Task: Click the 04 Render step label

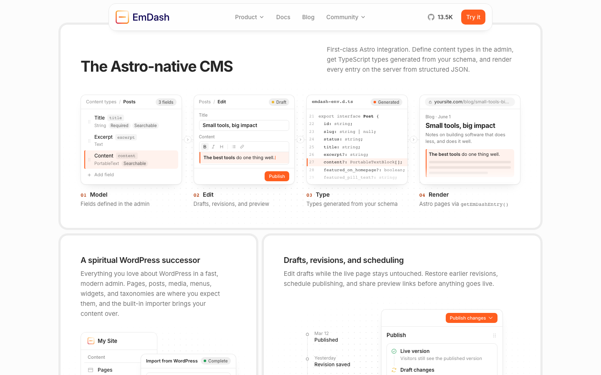Action: pos(434,195)
